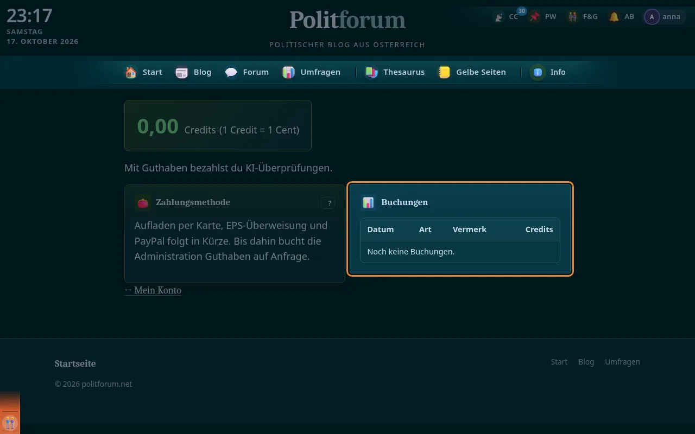
Task: Click the bar chart Buchungen icon
Action: pos(368,202)
